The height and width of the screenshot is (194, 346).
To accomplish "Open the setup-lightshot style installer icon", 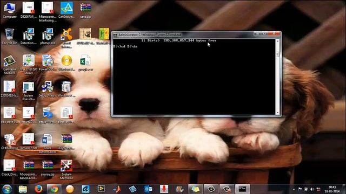I will click(x=48, y=115).
